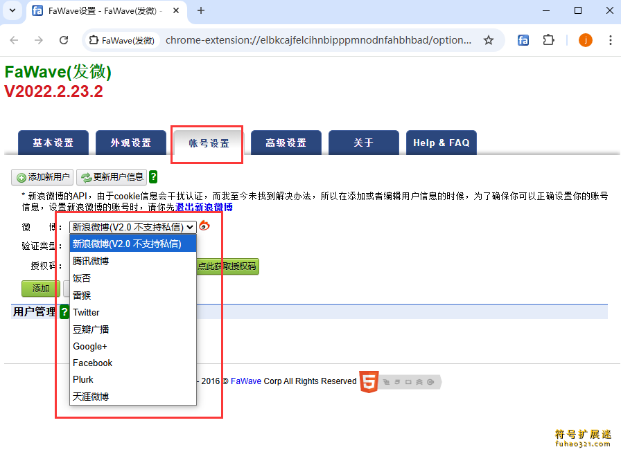Open the Chrome extensions puzzle icon

548,40
